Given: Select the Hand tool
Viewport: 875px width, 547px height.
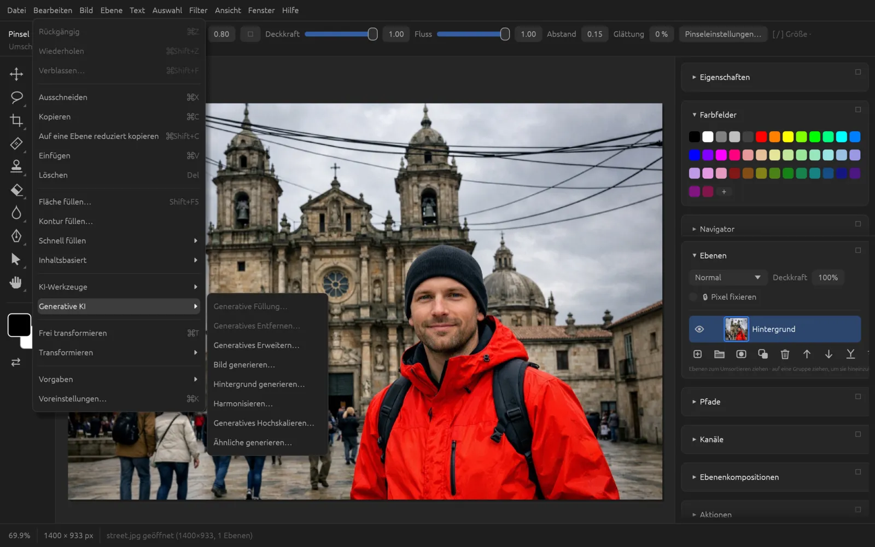Looking at the screenshot, I should pos(16,282).
